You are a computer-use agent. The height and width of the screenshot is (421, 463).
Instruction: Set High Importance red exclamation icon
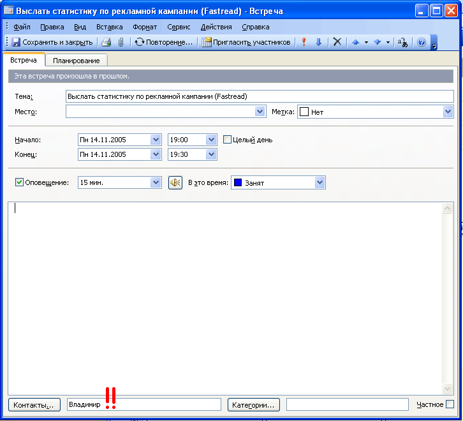(304, 42)
